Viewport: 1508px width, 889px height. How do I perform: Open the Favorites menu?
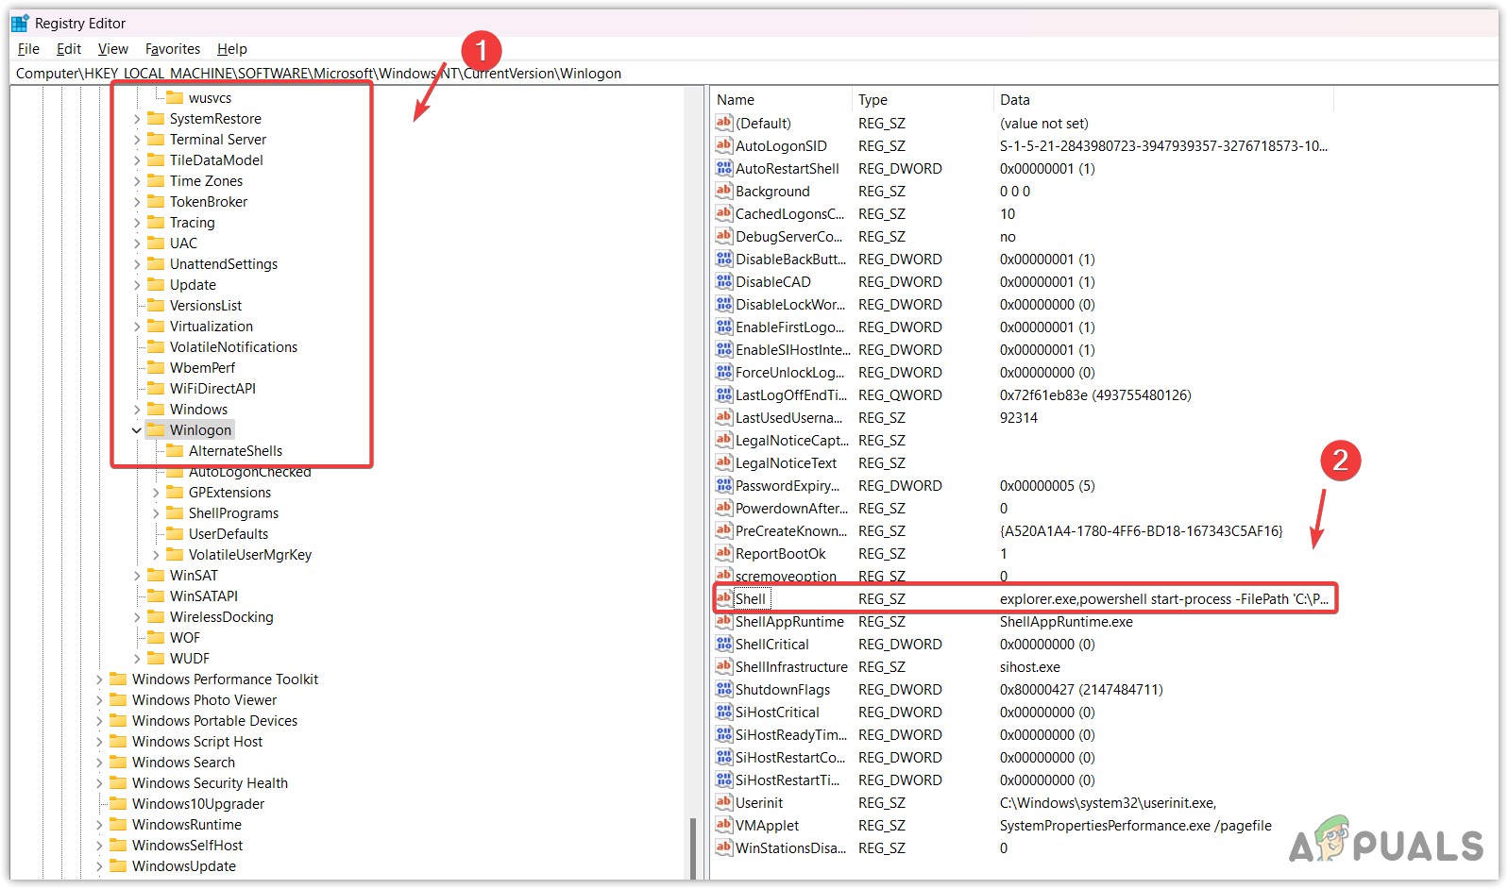point(173,49)
